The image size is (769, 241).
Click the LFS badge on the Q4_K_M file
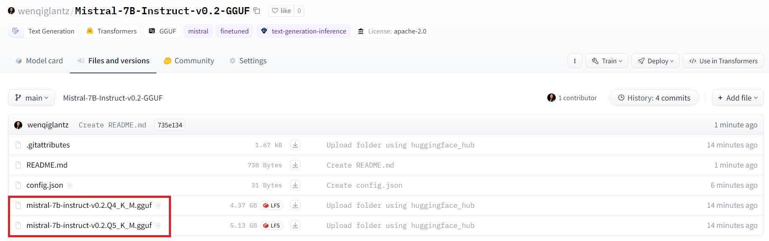point(271,205)
